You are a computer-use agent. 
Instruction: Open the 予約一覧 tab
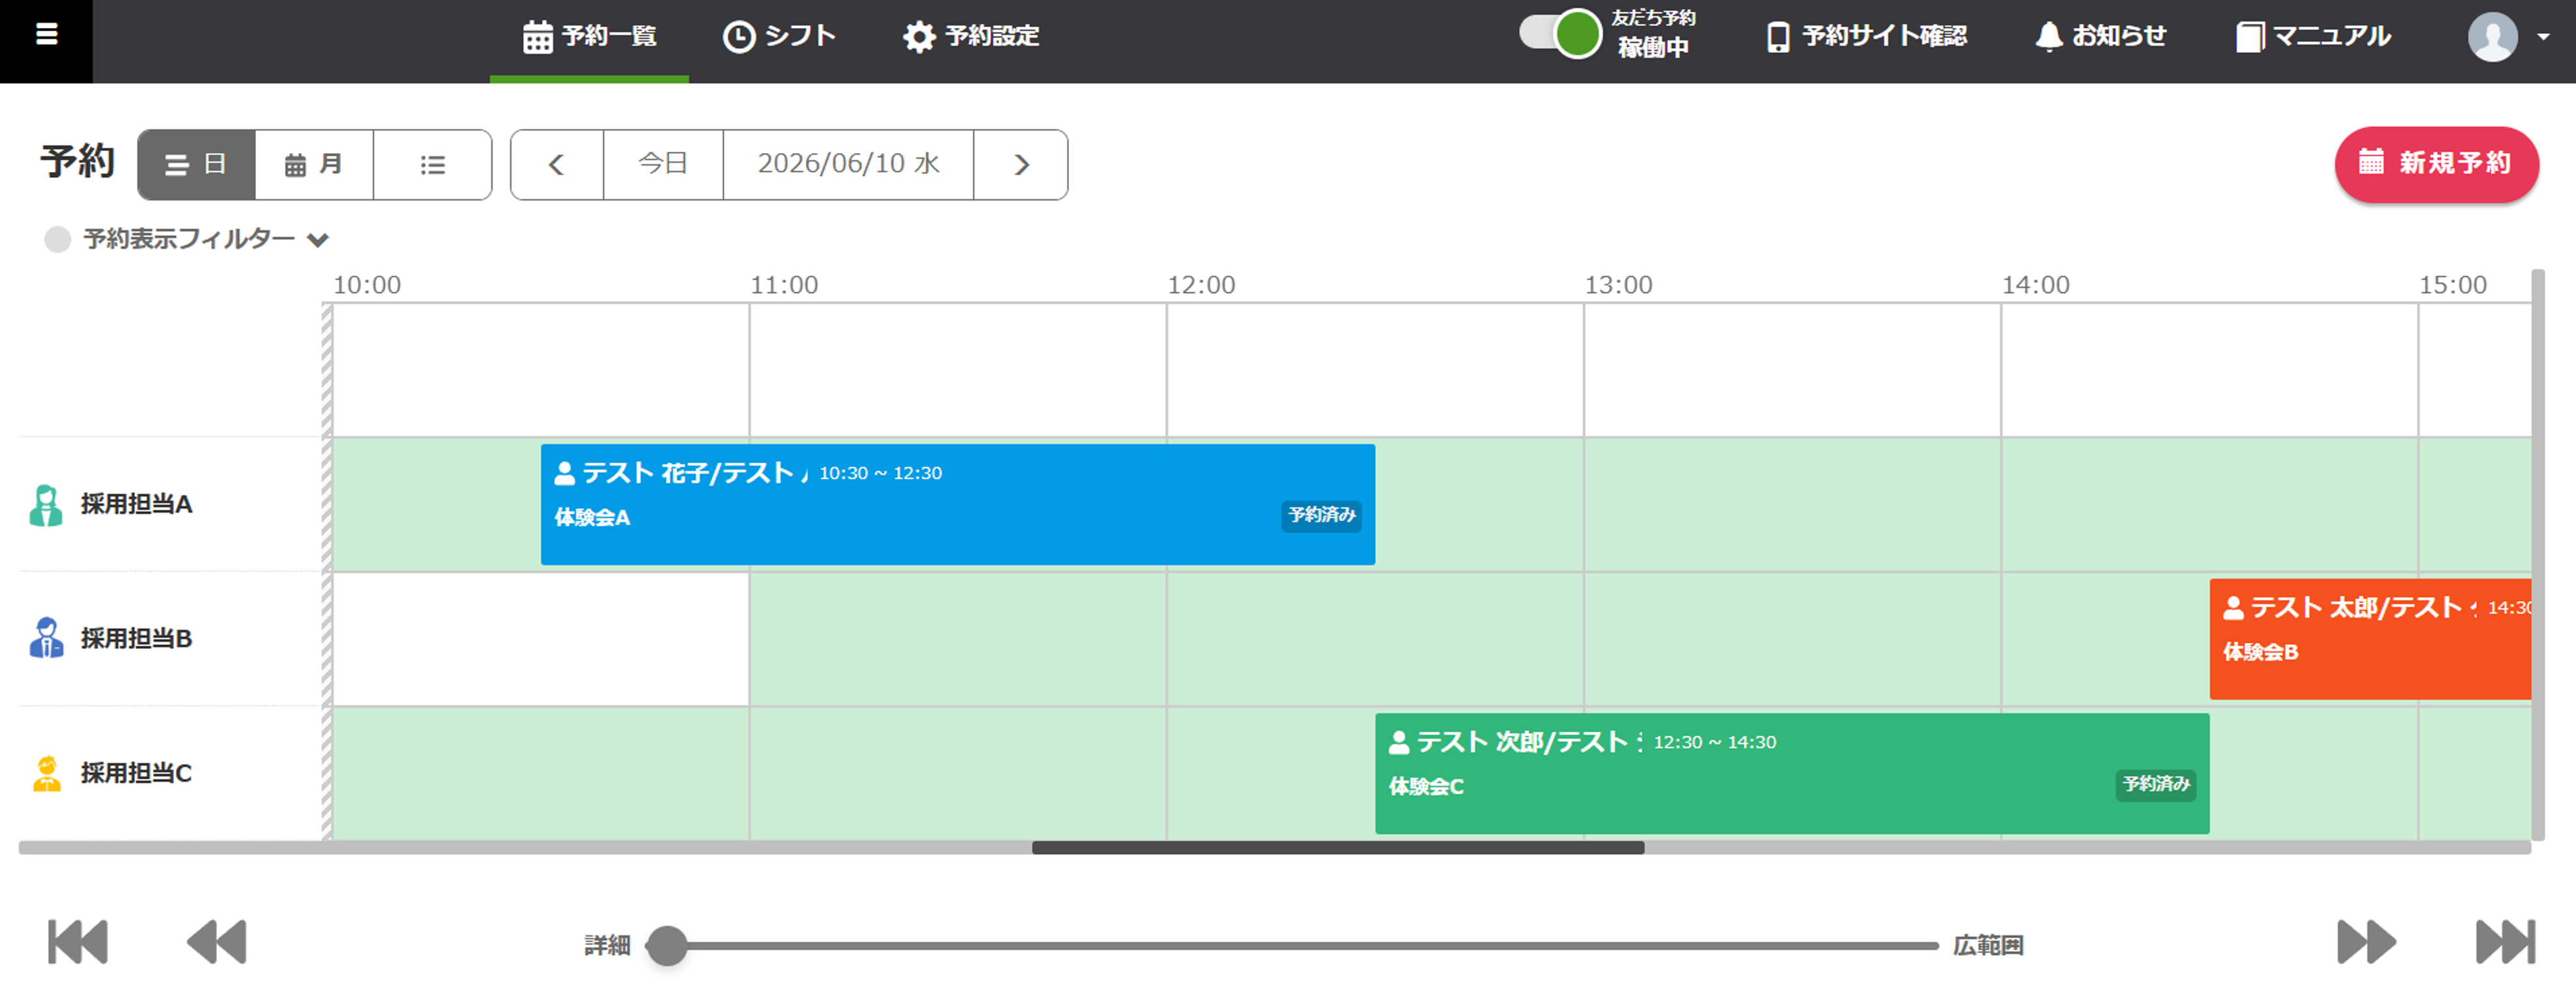589,37
